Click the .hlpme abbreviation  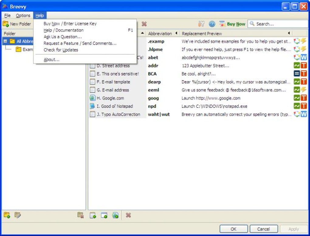click(x=155, y=50)
